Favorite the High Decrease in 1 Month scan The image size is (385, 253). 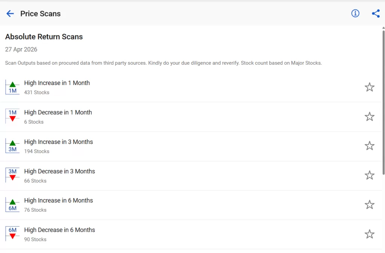370,117
